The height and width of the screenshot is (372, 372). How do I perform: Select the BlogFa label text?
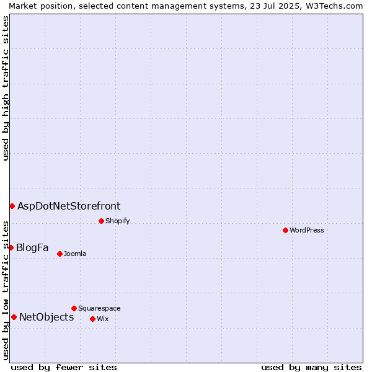tap(32, 248)
